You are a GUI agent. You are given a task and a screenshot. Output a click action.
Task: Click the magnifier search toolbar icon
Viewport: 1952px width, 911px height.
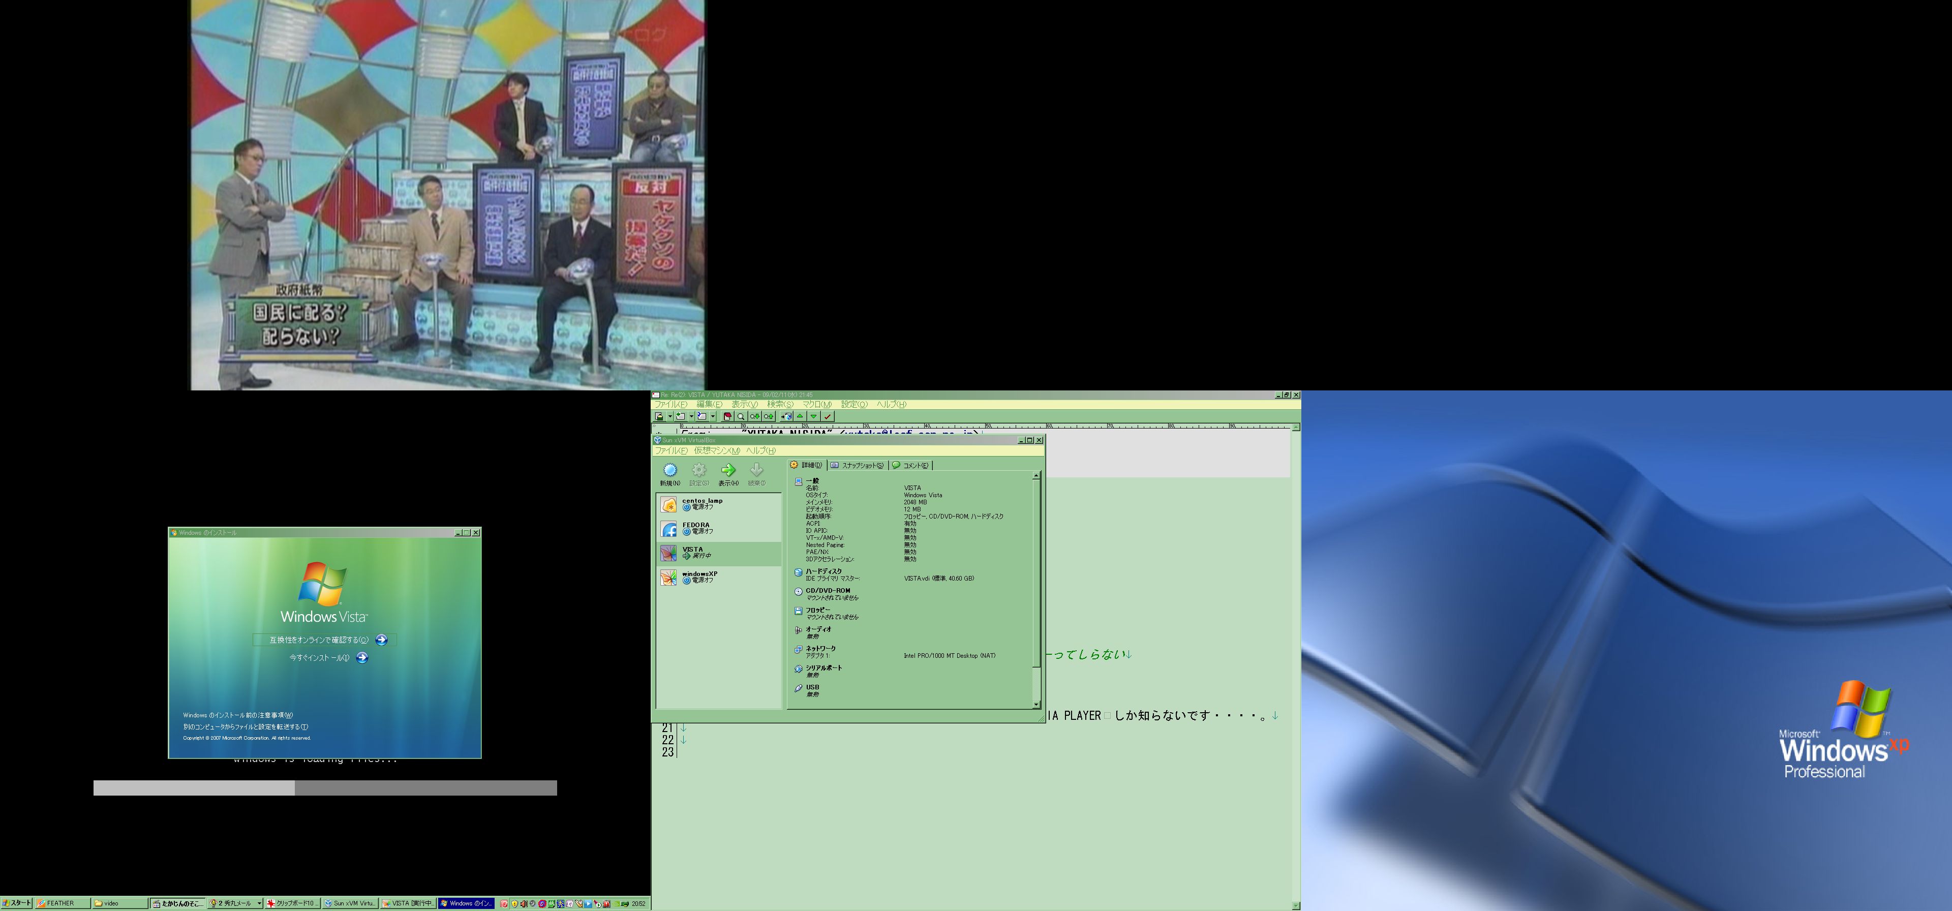741,416
